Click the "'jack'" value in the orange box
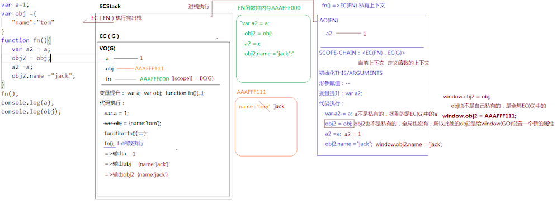Image resolution: width=557 pixels, height=203 pixels. pyautogui.click(x=280, y=106)
